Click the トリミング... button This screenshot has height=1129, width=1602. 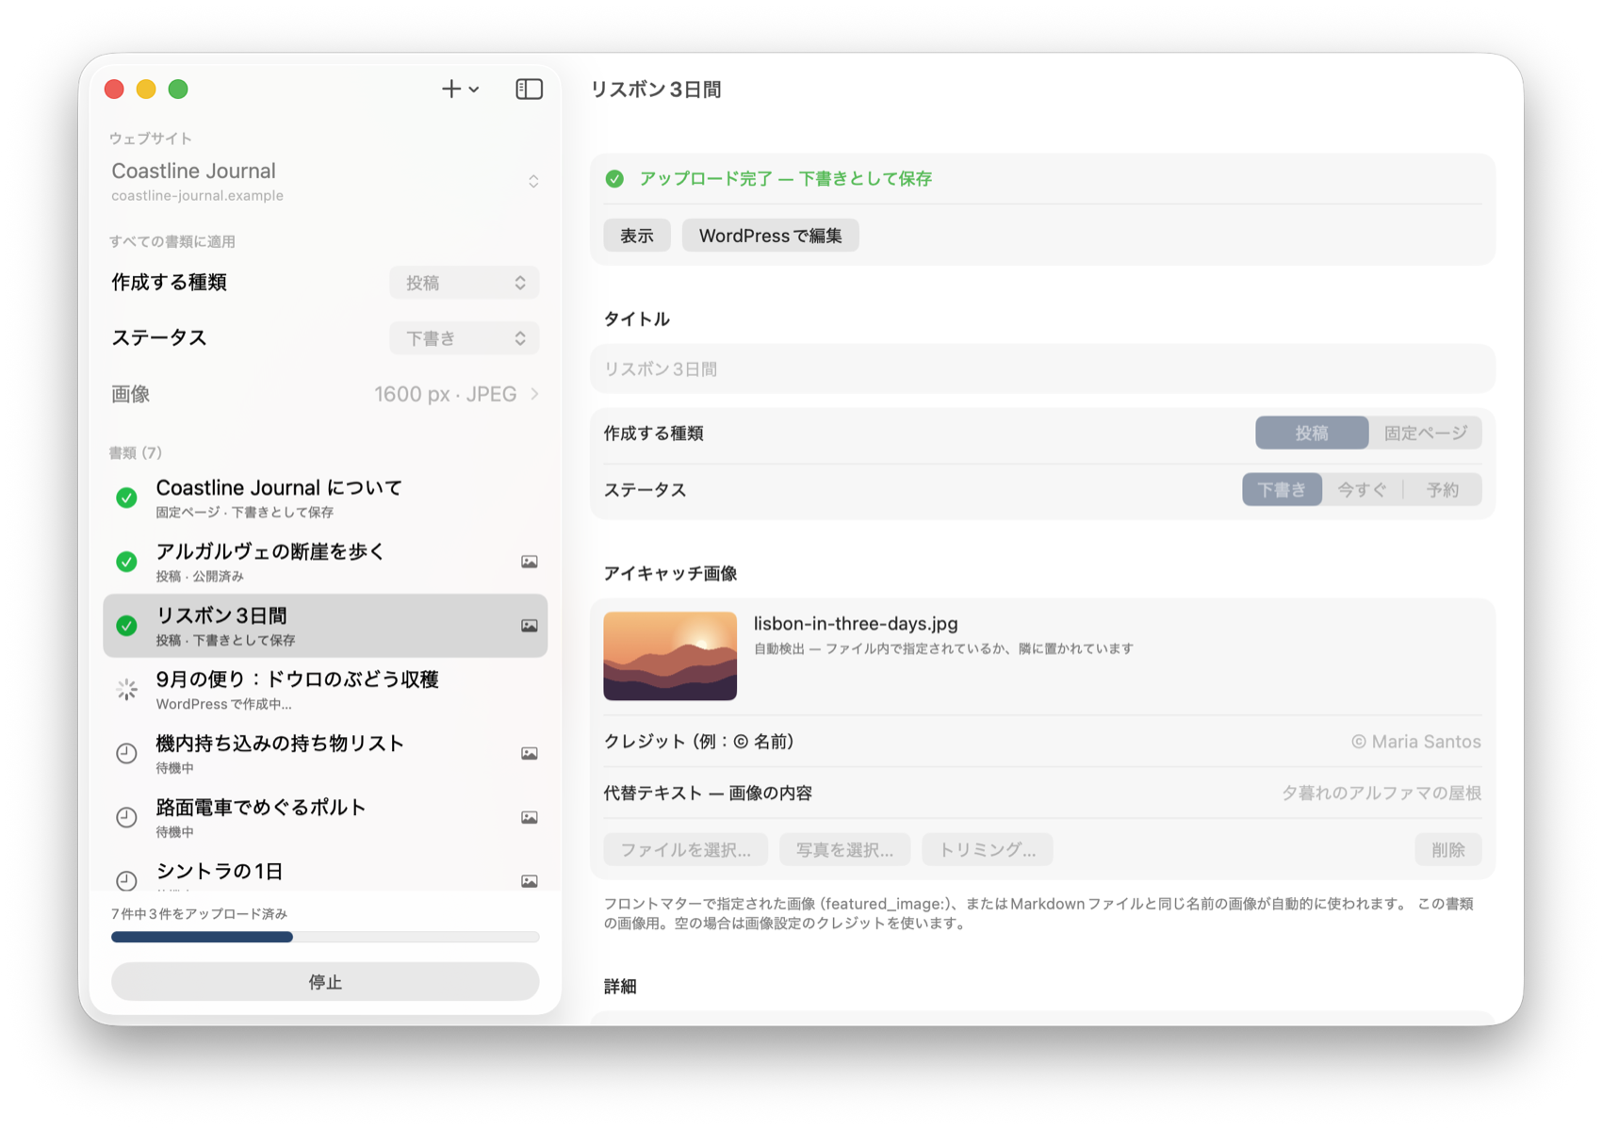pos(988,849)
